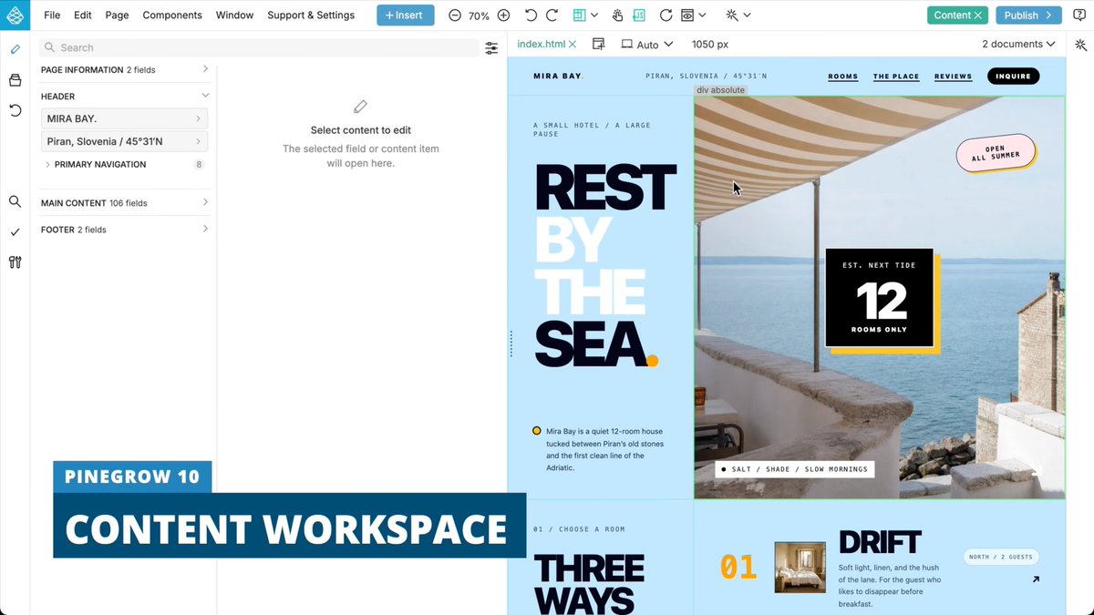Open the help question mark icon

(1079, 15)
